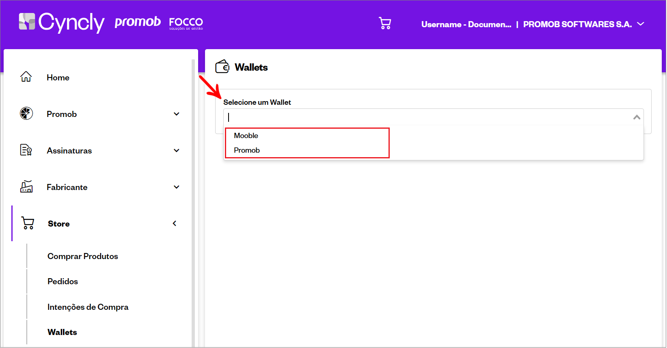
Task: Open Wallets in the Store submenu
Action: click(x=62, y=332)
